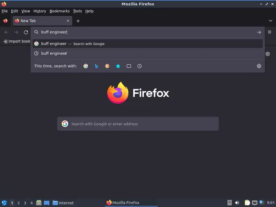Reload the current page
Image resolution: width=276 pixels, height=207 pixels.
pyautogui.click(x=26, y=32)
